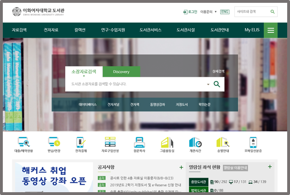
Task: Click the 자료구입신청 purchase request icon
Action: coord(110,144)
